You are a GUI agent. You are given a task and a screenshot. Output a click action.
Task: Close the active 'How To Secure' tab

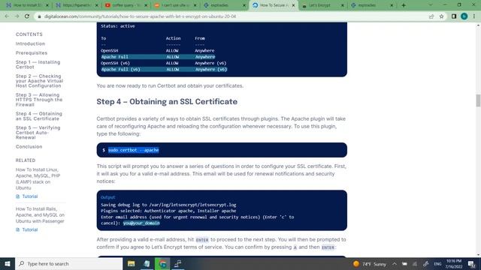pos(293,5)
